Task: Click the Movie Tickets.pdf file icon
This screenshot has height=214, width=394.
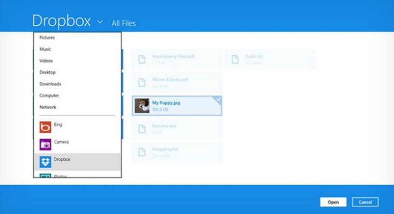Action: [x=142, y=82]
